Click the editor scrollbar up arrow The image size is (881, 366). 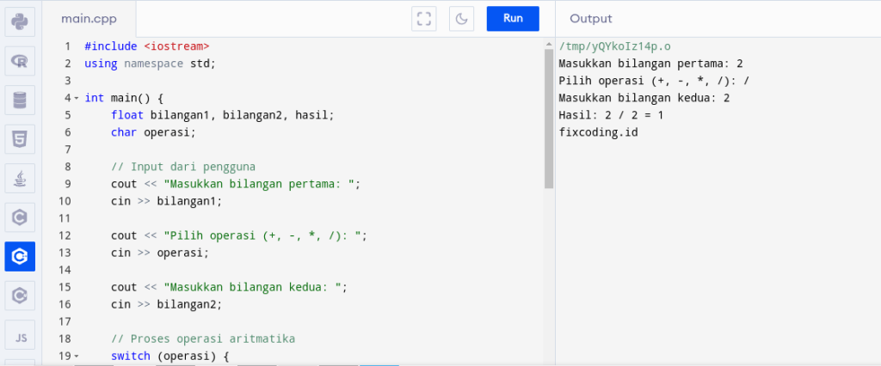coord(549,45)
